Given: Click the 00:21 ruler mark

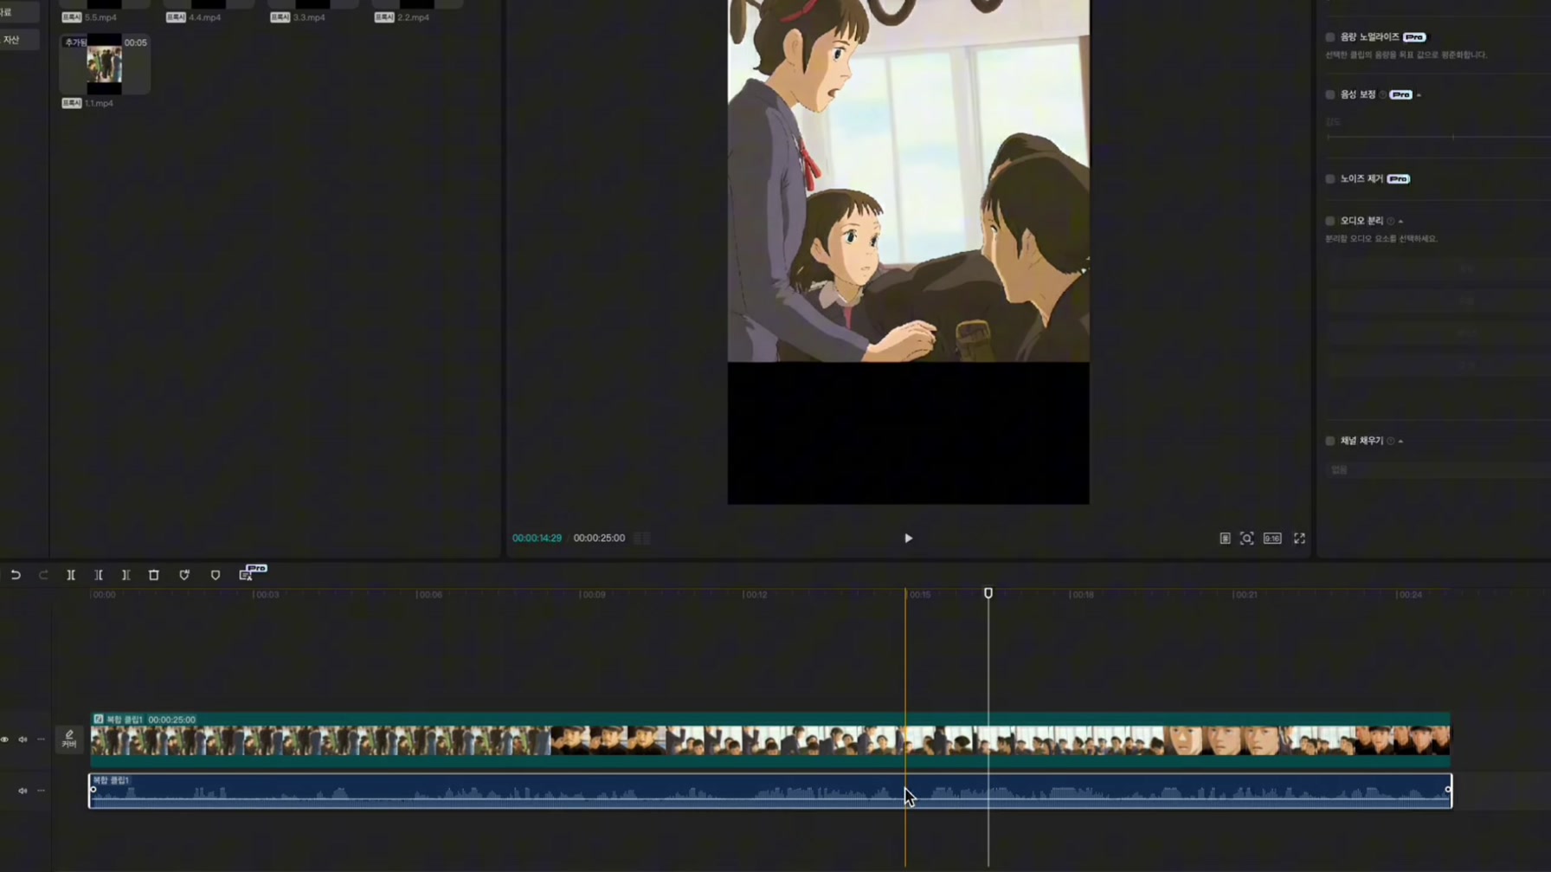Looking at the screenshot, I should coord(1245,595).
